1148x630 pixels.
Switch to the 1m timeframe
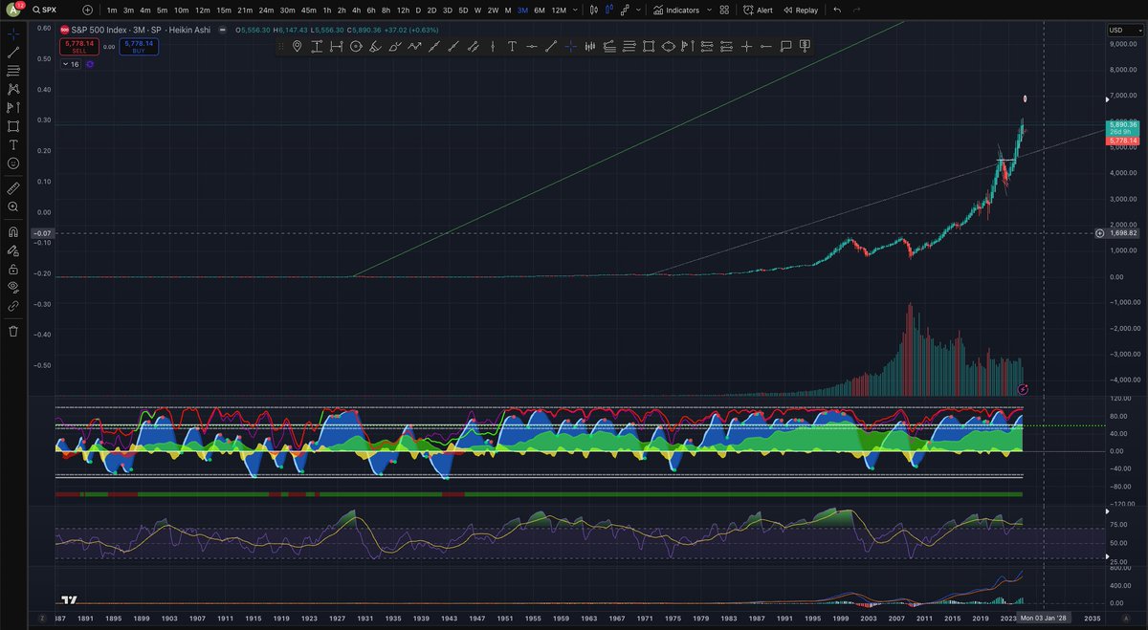click(x=113, y=10)
